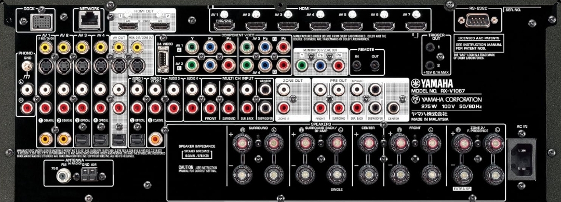Select the AV 7 HDMI input port

pos(416,26)
